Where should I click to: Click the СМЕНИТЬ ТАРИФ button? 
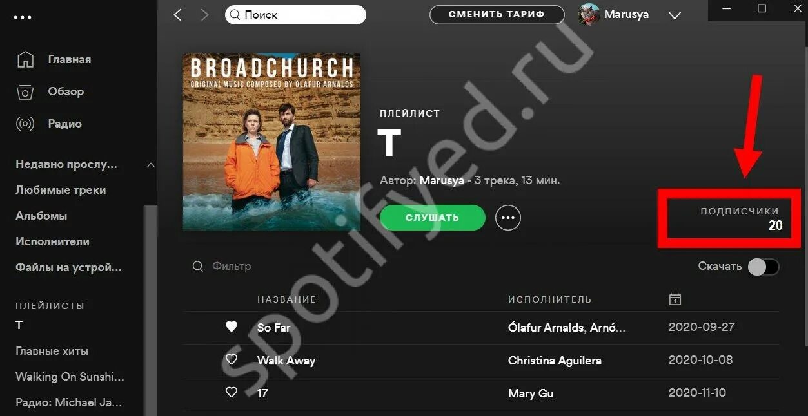[497, 14]
